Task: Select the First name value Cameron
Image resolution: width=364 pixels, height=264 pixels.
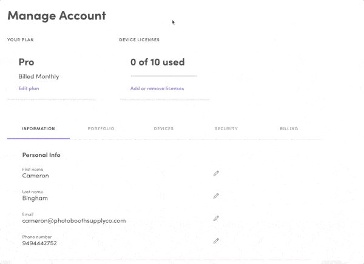Action: coord(36,176)
